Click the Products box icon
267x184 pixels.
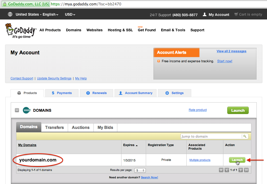click(x=19, y=93)
